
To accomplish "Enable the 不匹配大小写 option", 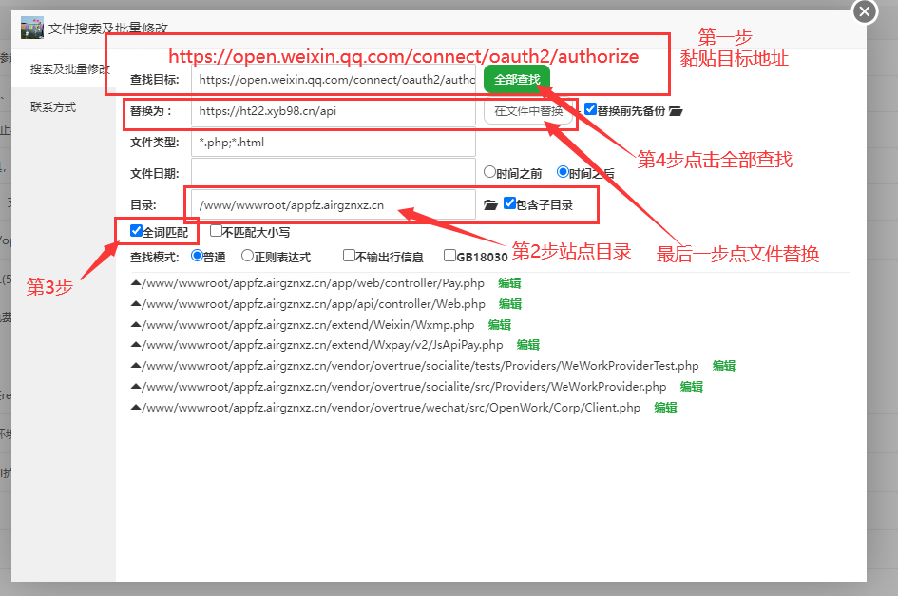I will [216, 231].
